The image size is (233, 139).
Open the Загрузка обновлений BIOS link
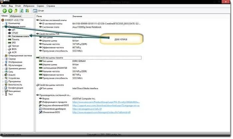(106, 106)
